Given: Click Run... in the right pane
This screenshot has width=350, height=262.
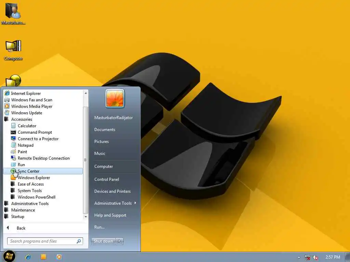Looking at the screenshot, I should pos(99,227).
